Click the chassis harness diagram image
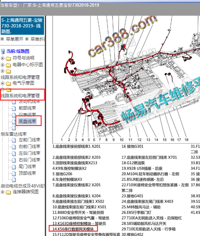The width and height of the screenshot is (200, 236). [126, 80]
